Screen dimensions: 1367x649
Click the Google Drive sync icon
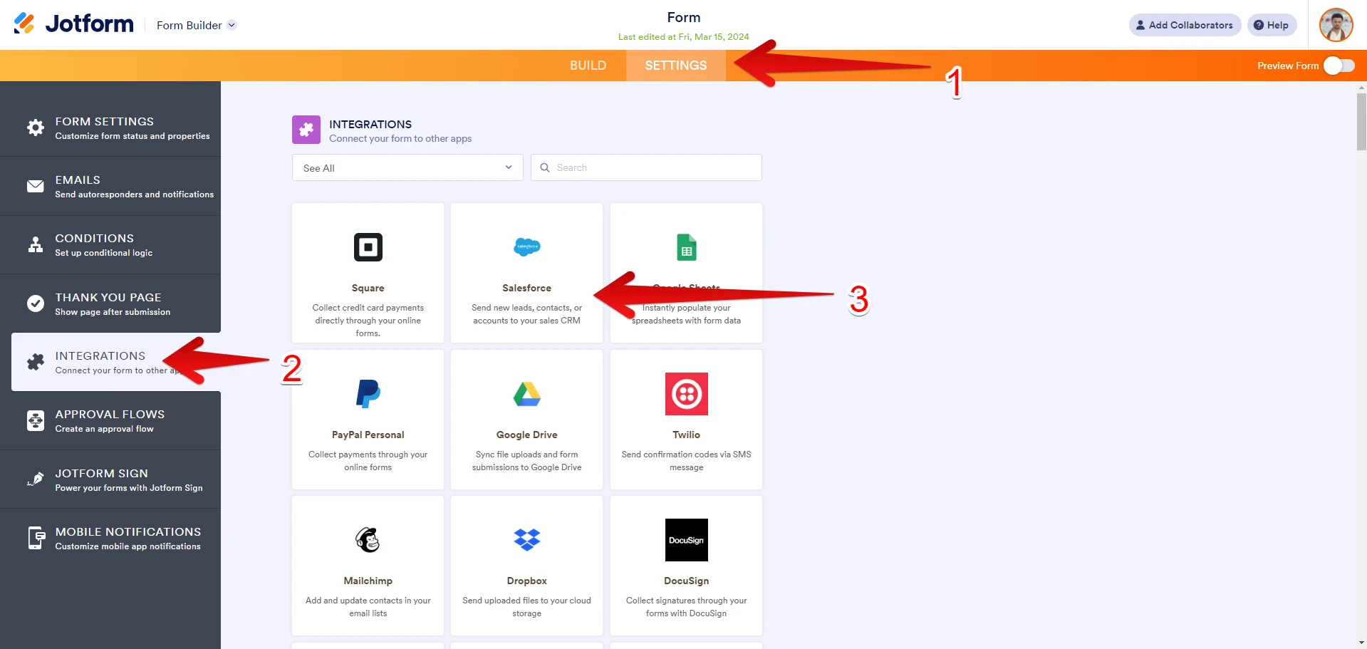pos(526,394)
